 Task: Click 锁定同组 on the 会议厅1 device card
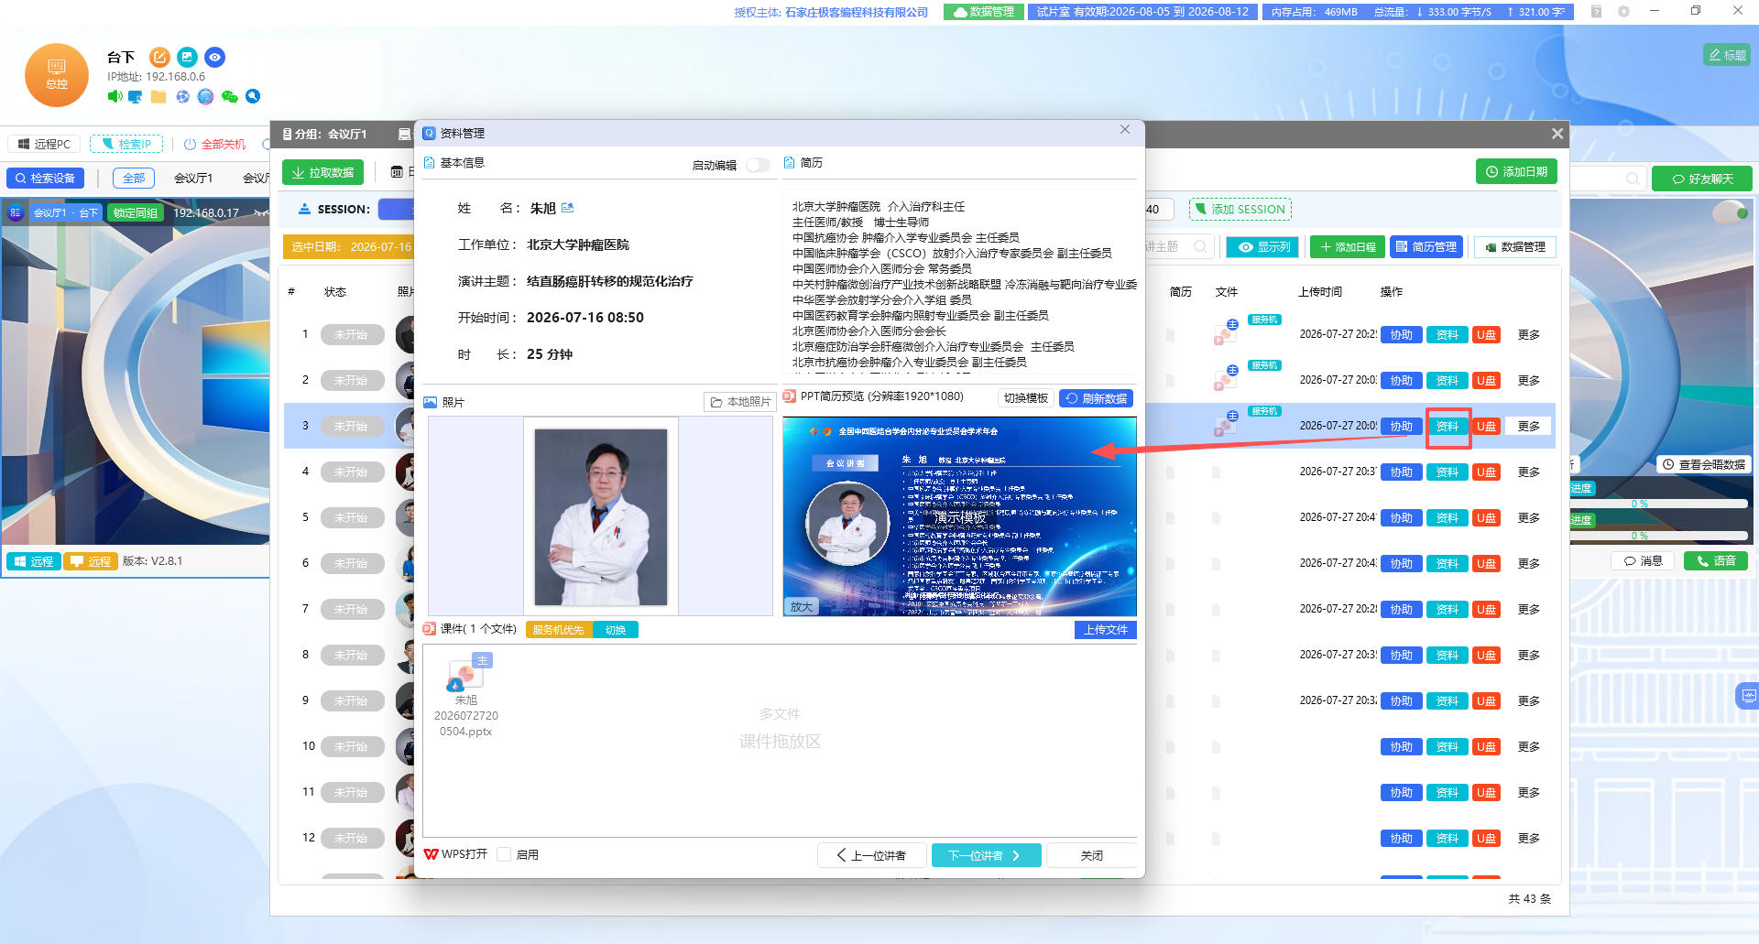tap(136, 212)
